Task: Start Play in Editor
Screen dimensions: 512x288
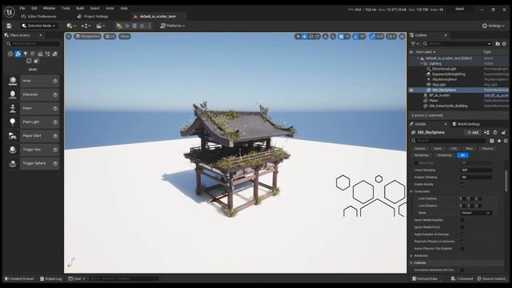Action: (x=119, y=26)
